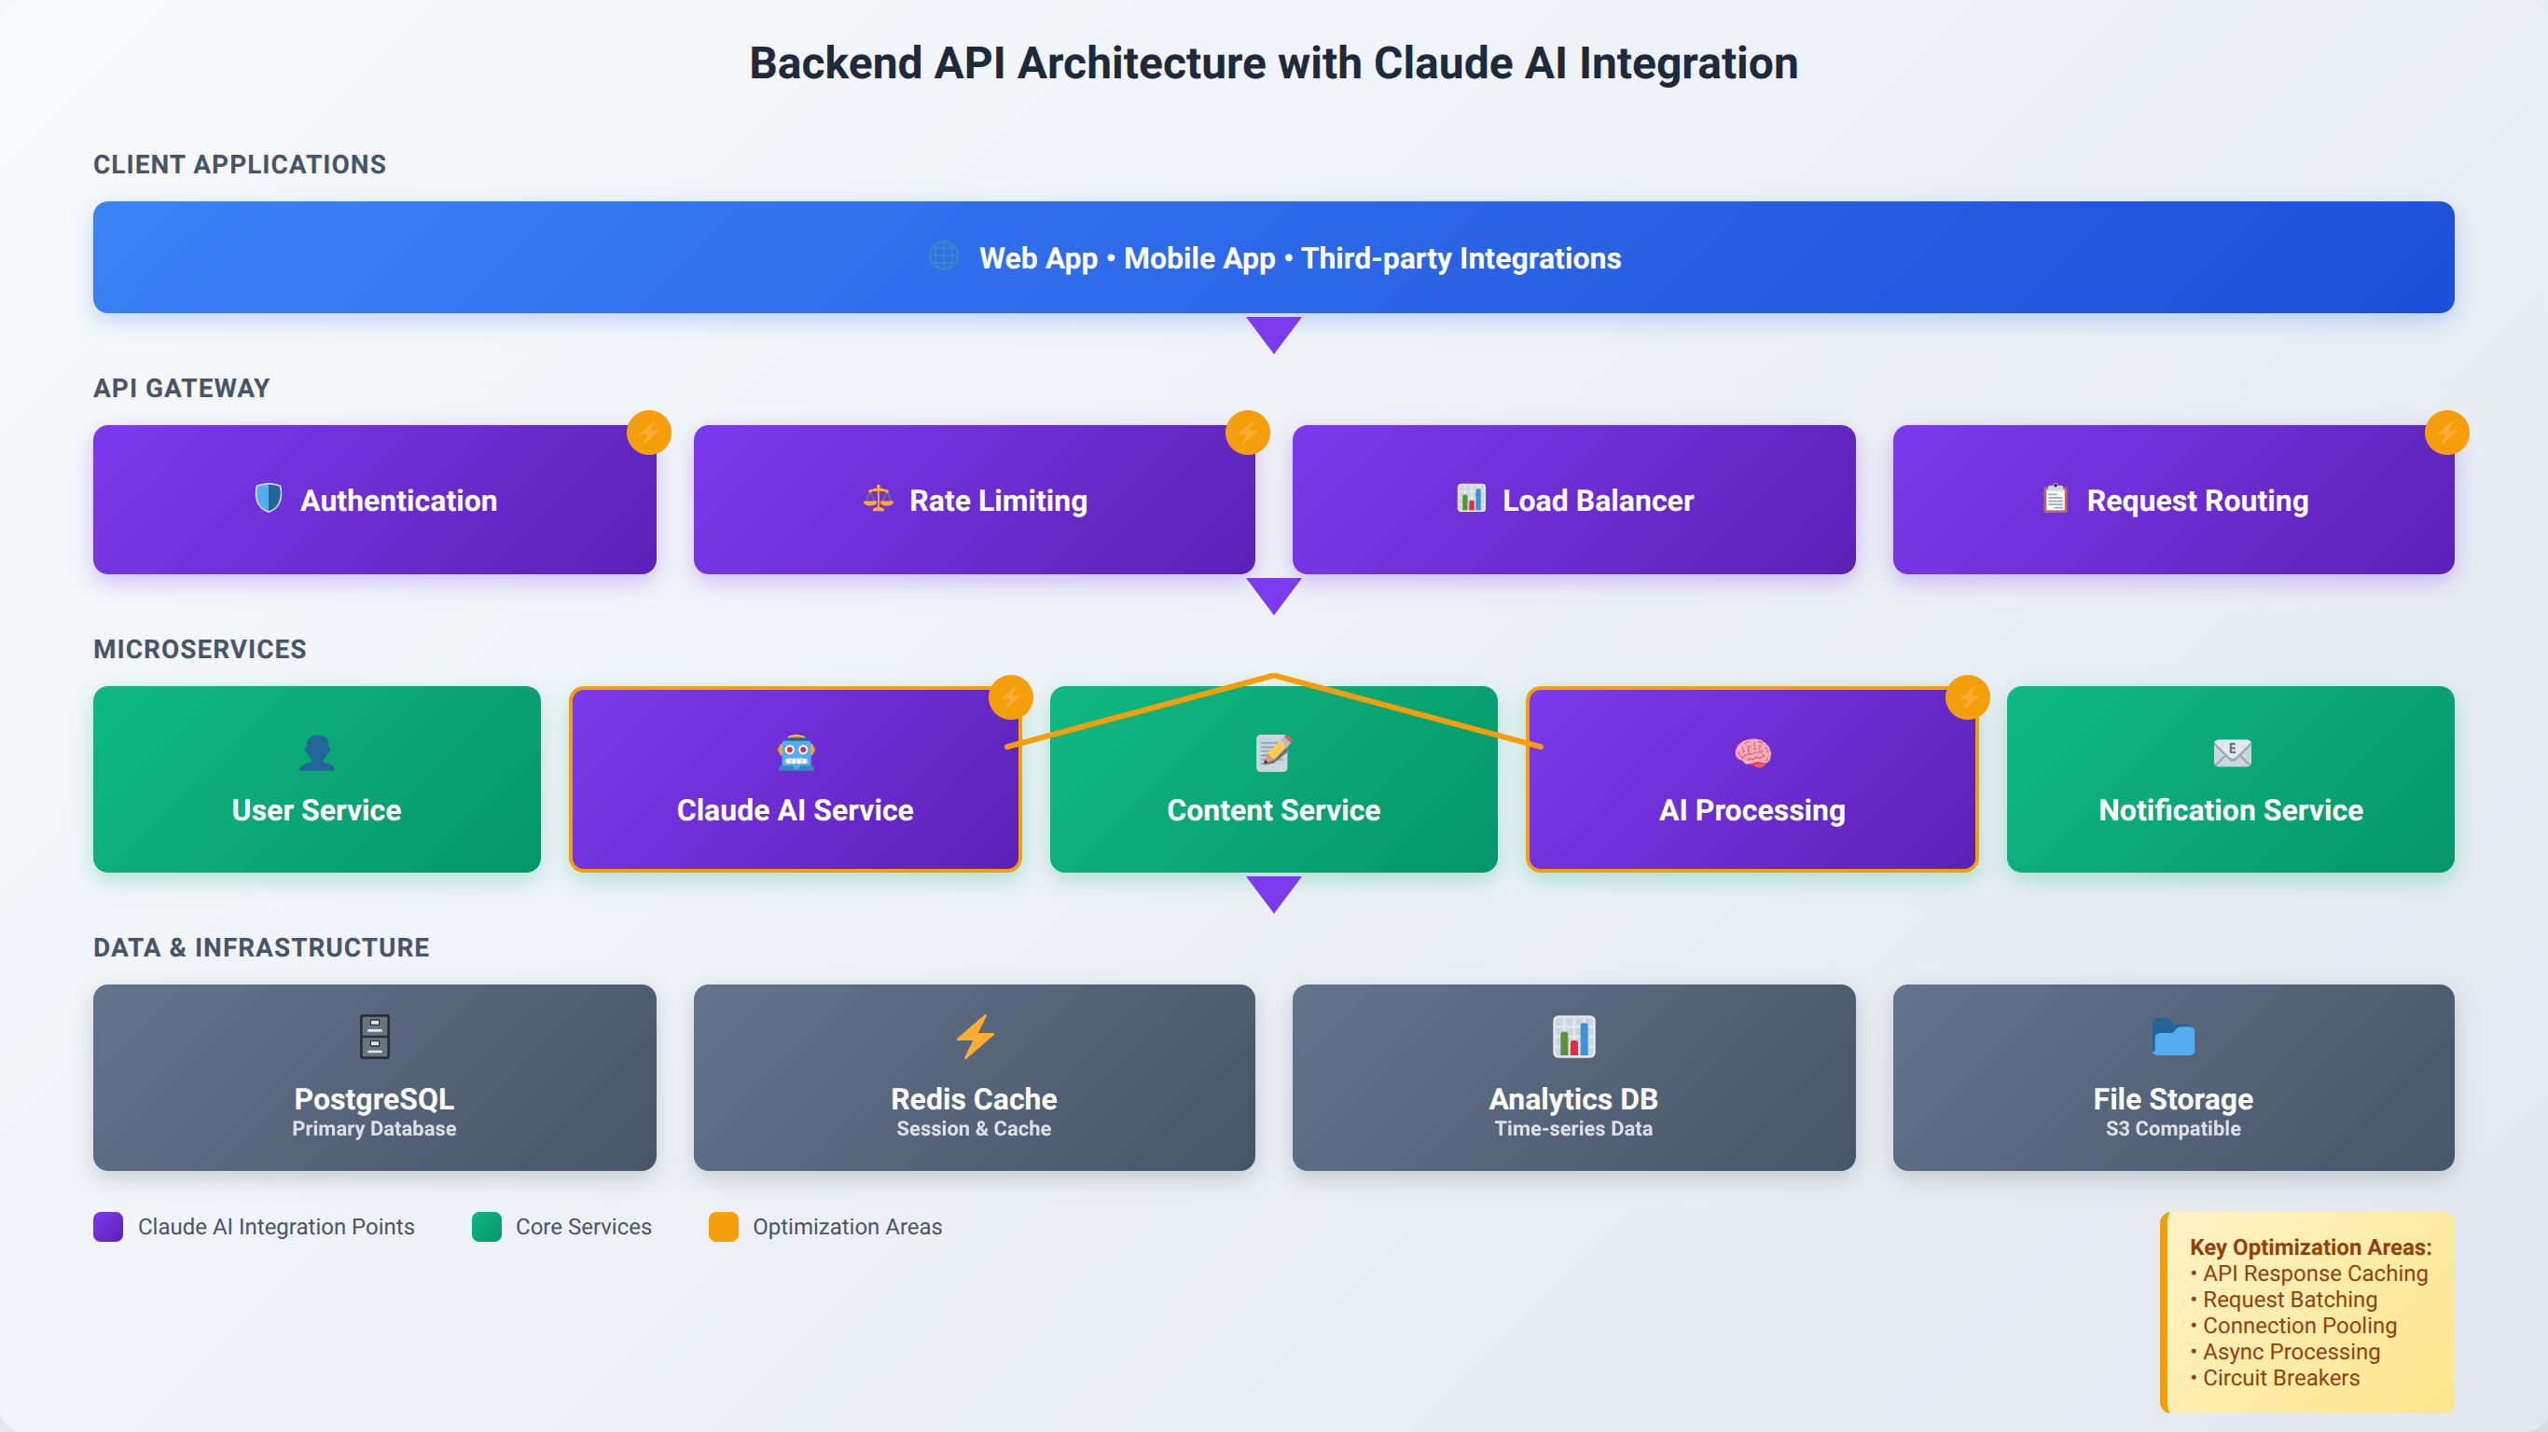2548x1432 pixels.
Task: Click the Web App Mobile App client bar
Action: coord(1274,257)
